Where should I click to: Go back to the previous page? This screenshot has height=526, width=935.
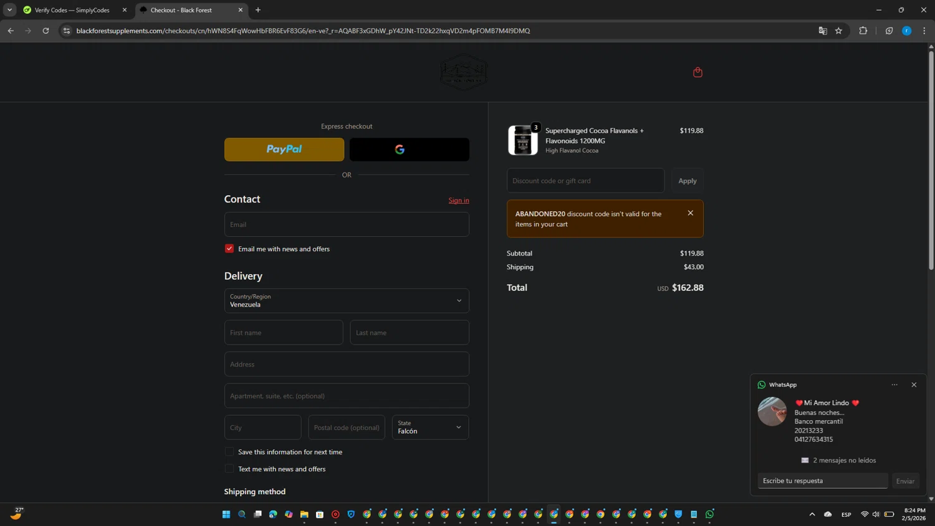pyautogui.click(x=11, y=31)
